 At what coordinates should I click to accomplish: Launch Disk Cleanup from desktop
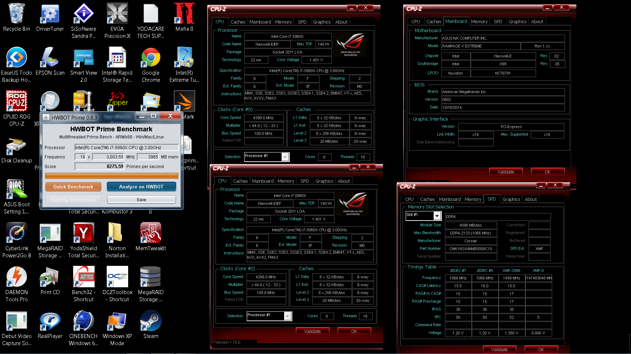16,149
